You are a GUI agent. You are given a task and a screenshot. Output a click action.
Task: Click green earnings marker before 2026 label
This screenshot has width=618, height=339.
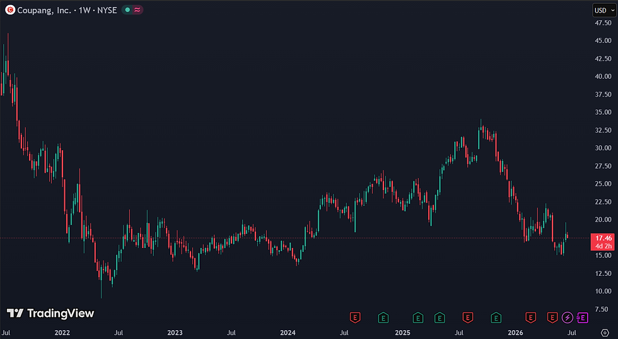(496, 318)
